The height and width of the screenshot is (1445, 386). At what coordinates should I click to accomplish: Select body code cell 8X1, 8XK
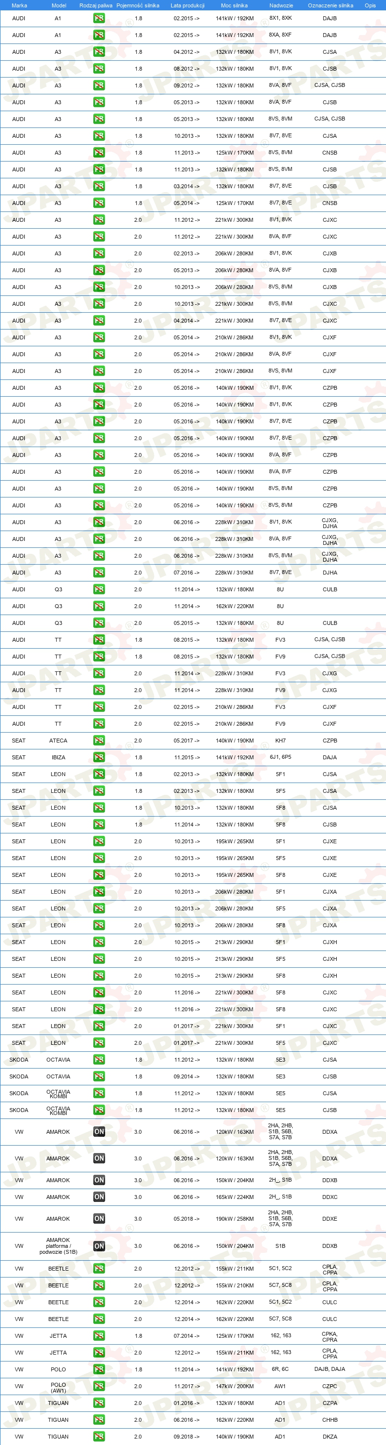[x=280, y=18]
